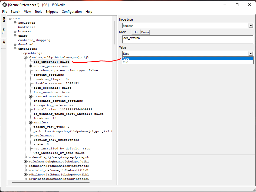Select the content_settings row
Viewport: 256px width, 192px height.
click(x=49, y=75)
